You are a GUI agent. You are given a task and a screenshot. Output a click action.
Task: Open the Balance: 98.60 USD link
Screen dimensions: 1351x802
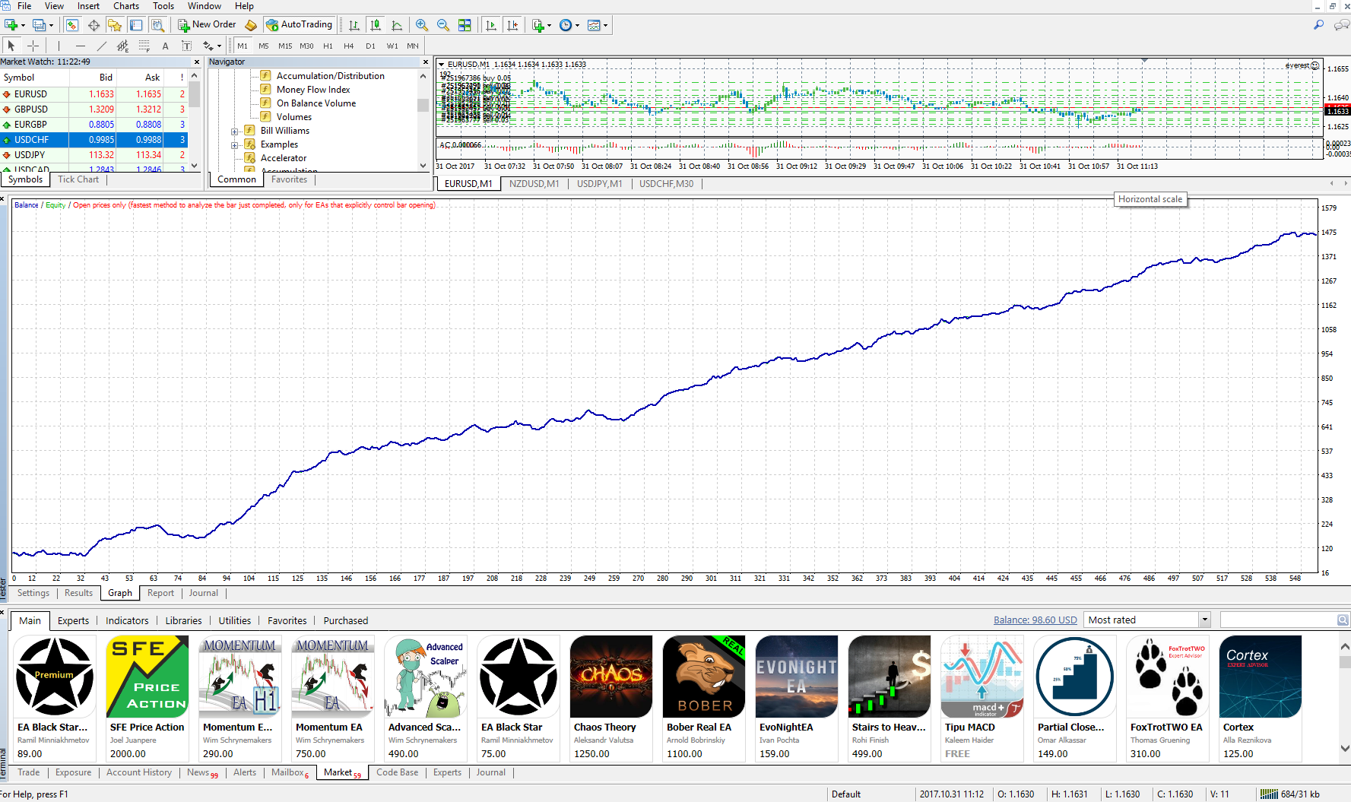(1035, 620)
